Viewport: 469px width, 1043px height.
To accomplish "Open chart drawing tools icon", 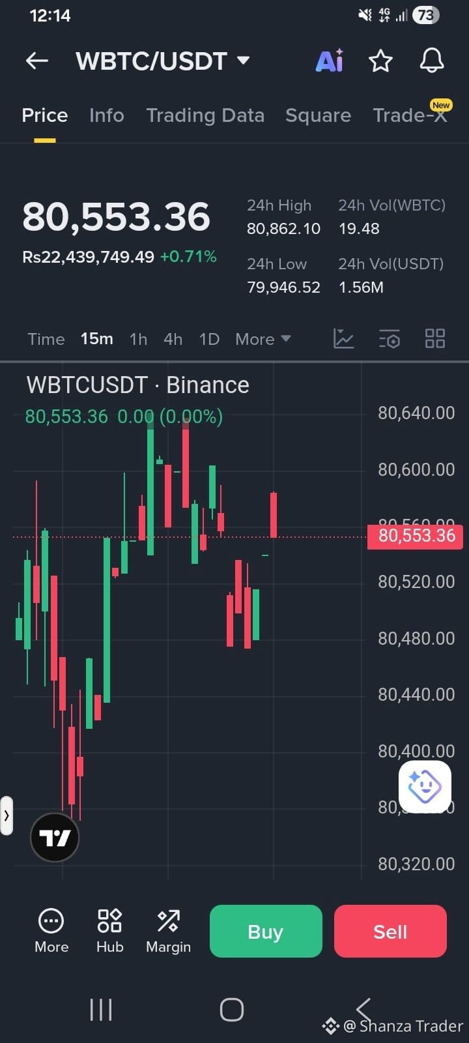I will [x=343, y=338].
